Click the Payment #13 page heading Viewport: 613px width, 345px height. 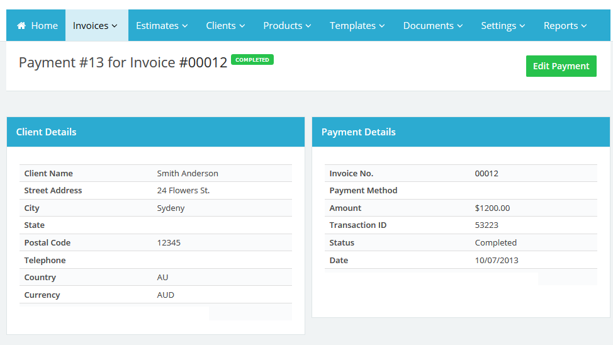[123, 62]
